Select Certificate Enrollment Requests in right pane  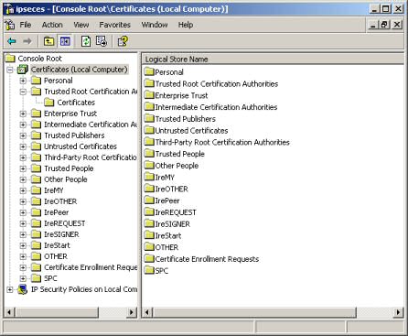tap(207, 259)
